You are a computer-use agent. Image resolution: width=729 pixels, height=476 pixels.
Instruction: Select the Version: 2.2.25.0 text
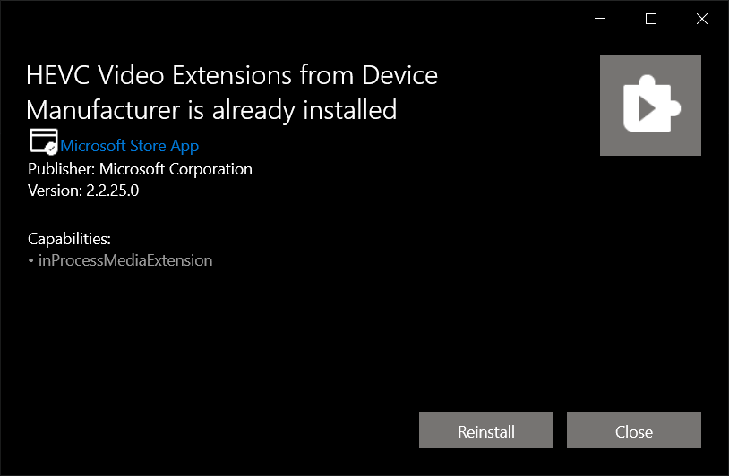click(83, 191)
